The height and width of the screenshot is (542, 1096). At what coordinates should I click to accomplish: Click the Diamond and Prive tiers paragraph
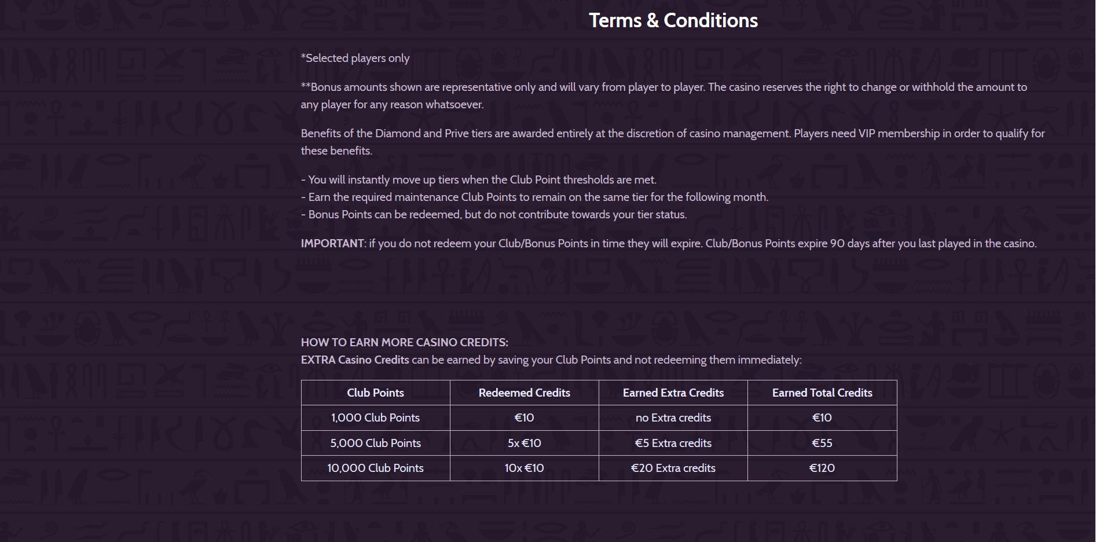coord(673,142)
